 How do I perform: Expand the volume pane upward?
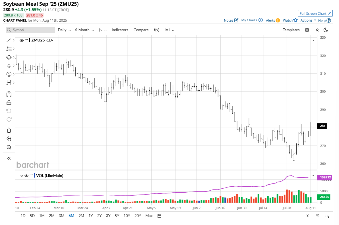click(x=313, y=176)
